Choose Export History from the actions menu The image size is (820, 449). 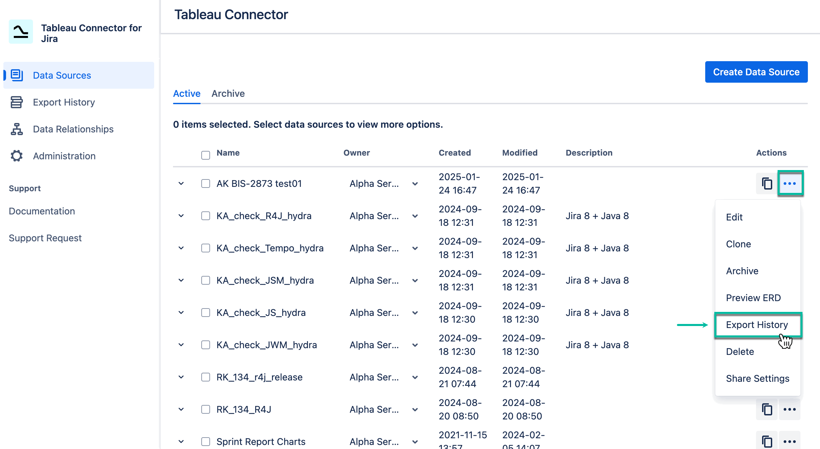click(x=757, y=324)
